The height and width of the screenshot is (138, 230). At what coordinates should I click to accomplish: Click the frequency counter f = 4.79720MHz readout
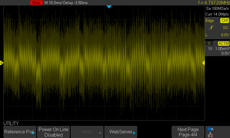[214, 3]
